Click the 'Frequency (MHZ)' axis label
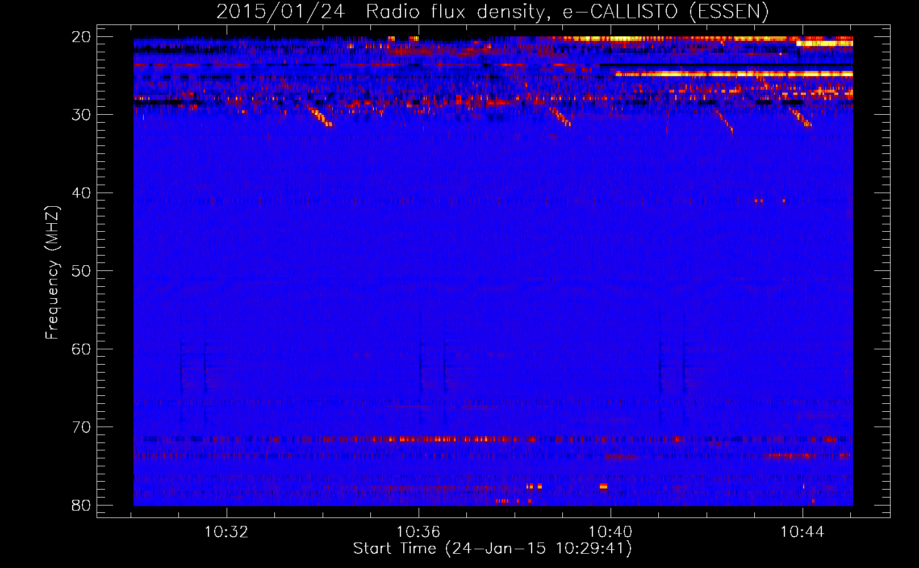 [52, 273]
